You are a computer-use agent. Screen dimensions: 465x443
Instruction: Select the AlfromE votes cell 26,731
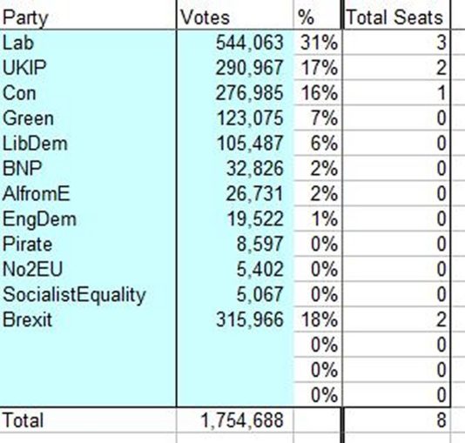point(235,193)
